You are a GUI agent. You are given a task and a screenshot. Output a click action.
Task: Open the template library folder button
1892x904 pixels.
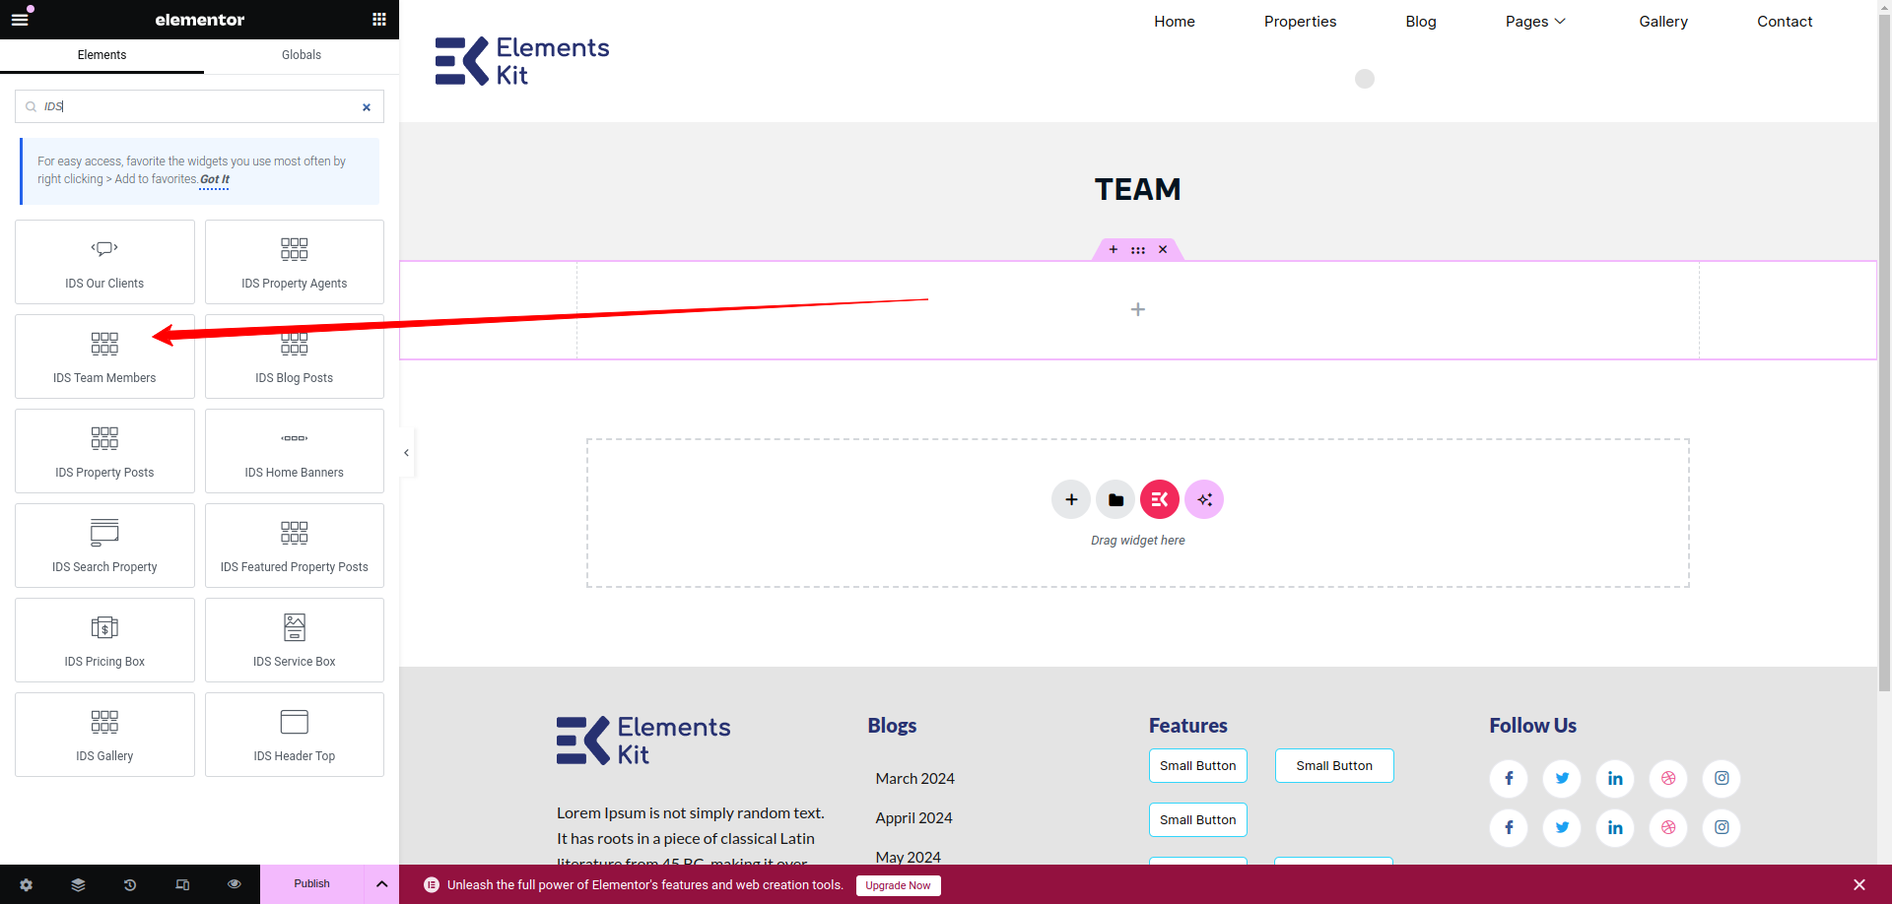[1115, 499]
